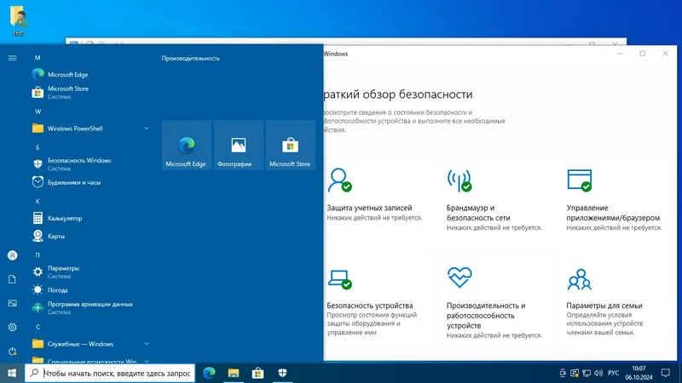Click the letter С section header
Screen dimensions: 682x383
click(x=38, y=327)
